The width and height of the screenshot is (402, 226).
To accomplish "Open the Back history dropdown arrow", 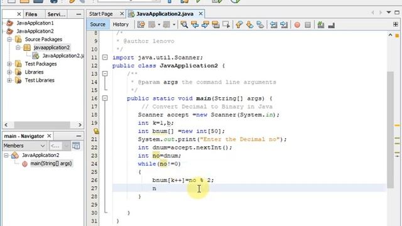I will click(x=159, y=24).
